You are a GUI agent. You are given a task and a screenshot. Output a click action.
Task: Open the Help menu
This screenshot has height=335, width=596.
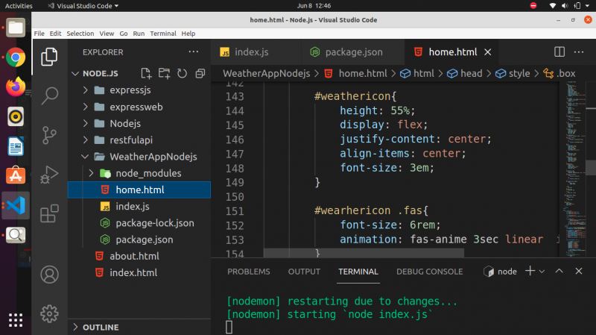[x=188, y=34]
